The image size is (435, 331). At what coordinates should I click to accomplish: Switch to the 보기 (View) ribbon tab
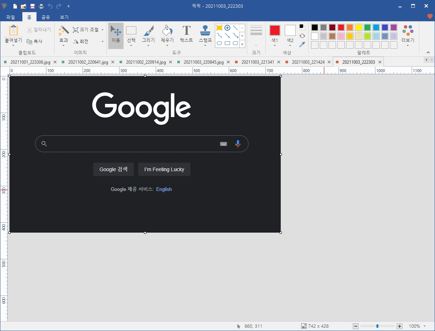point(64,17)
